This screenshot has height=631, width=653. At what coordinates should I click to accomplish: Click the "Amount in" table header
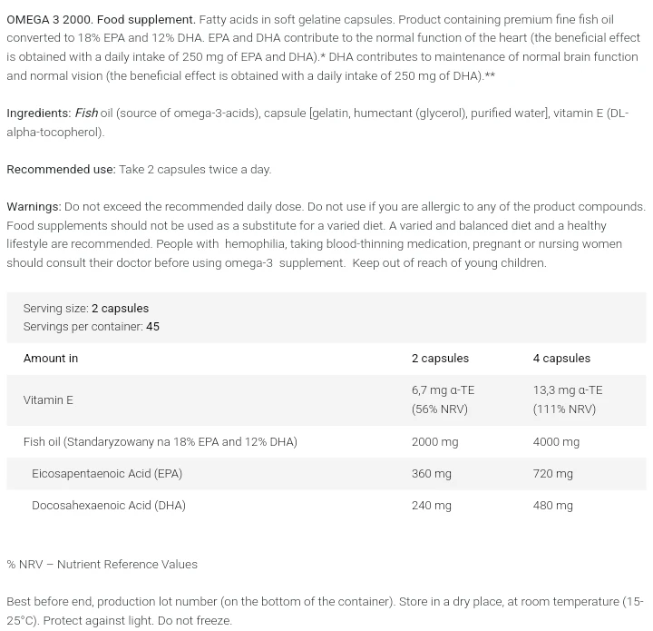click(x=51, y=359)
